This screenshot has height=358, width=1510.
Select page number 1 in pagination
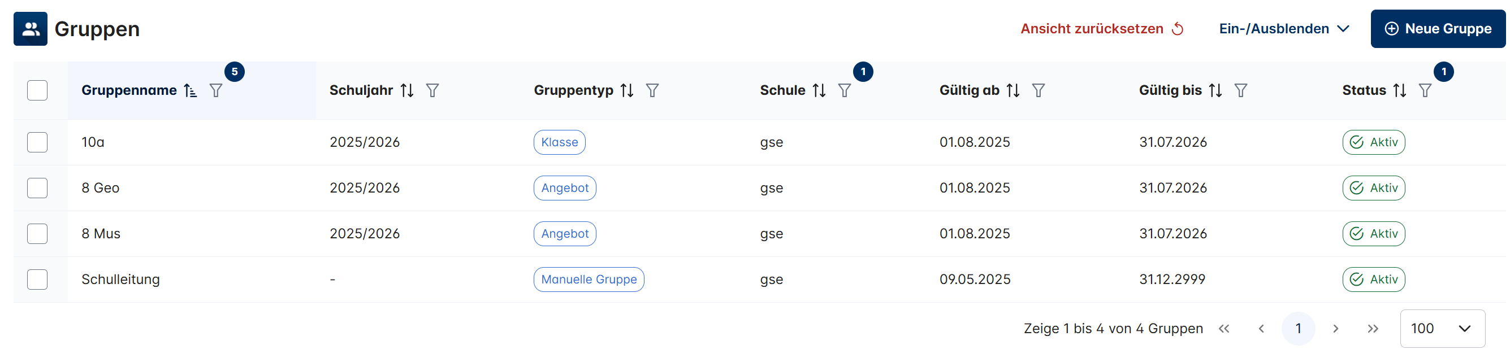coord(1298,329)
